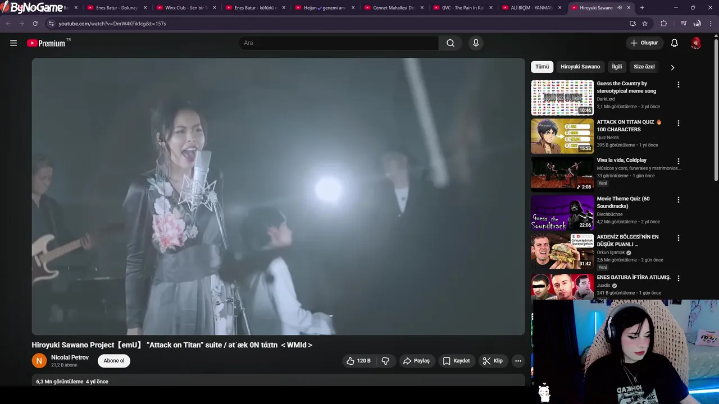
Task: Click the youtube.com address bar URL
Action: [x=112, y=24]
